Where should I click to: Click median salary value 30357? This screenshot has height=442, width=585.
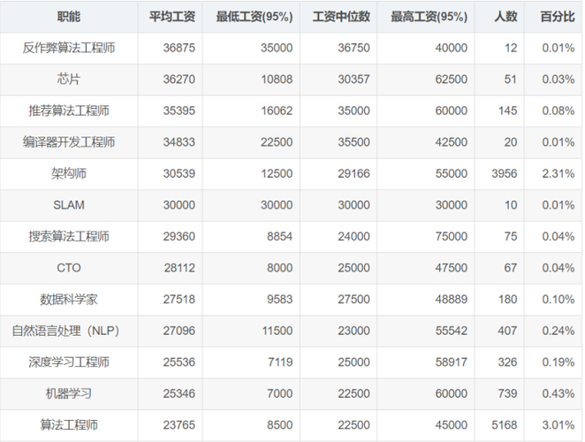tap(354, 80)
